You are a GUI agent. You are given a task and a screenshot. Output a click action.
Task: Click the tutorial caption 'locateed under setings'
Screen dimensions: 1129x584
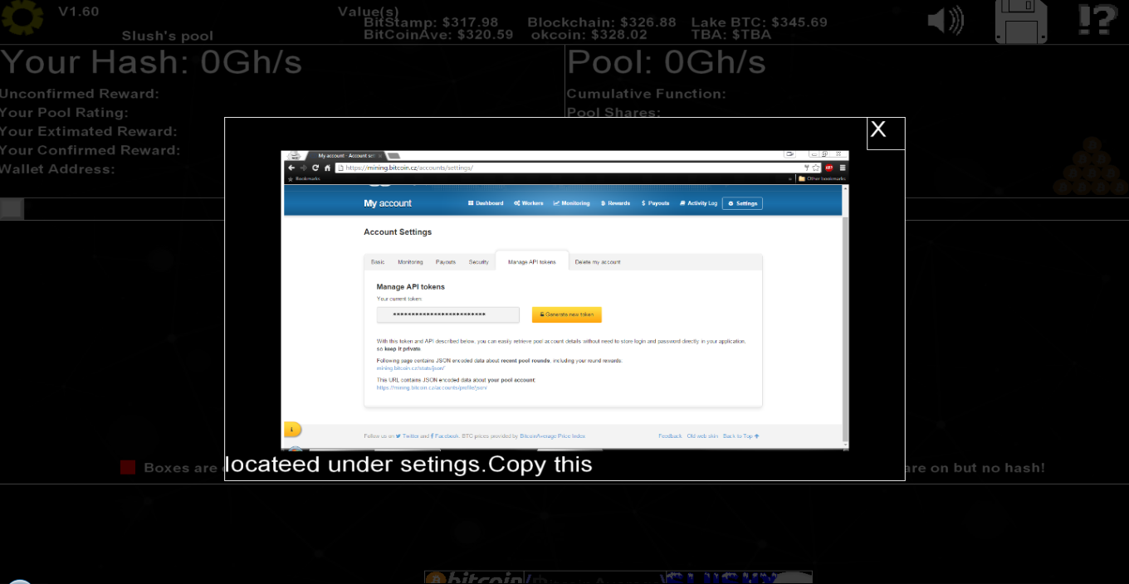(408, 464)
